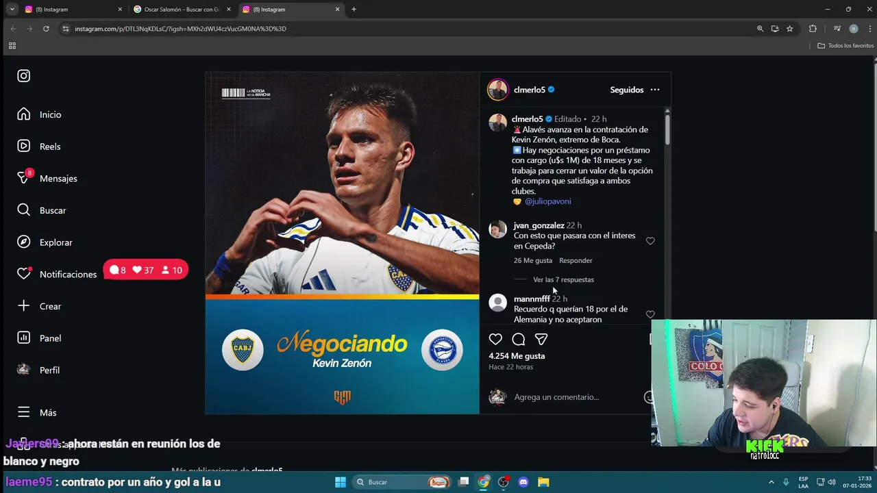Screen dimensions: 877x493
Task: Click the 4.254 Me gusta count
Action: (517, 356)
